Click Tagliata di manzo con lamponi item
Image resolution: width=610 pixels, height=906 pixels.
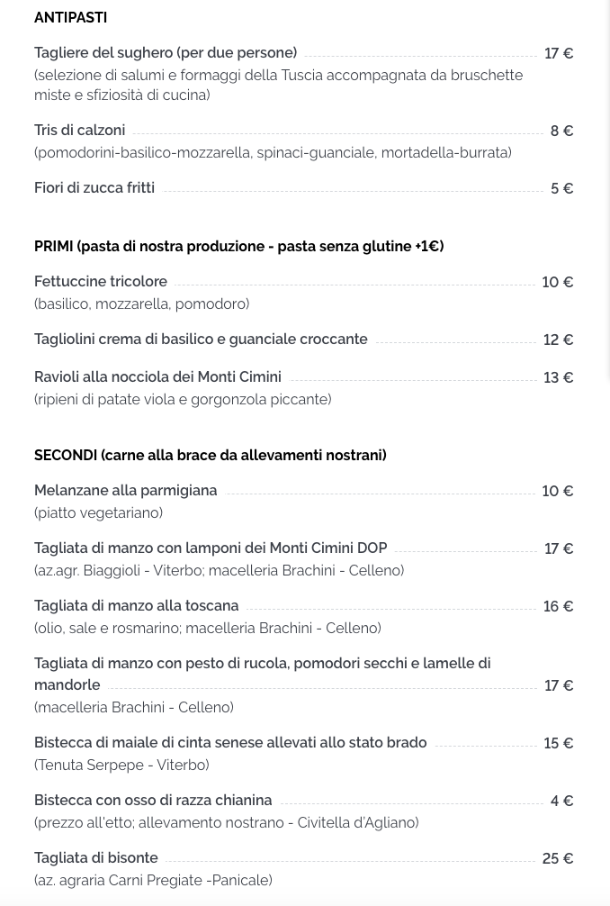click(211, 548)
